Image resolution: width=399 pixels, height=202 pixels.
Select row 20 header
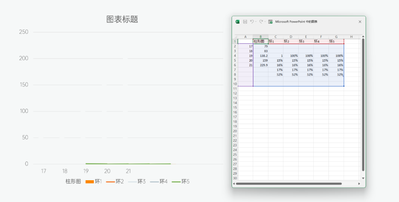(235, 131)
